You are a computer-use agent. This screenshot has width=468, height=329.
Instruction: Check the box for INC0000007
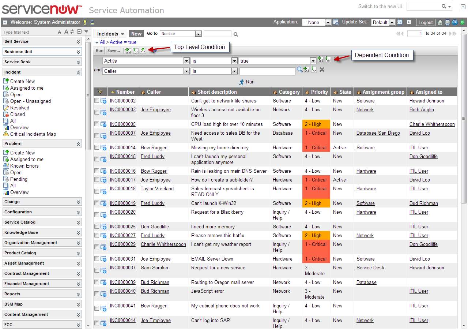pos(97,135)
